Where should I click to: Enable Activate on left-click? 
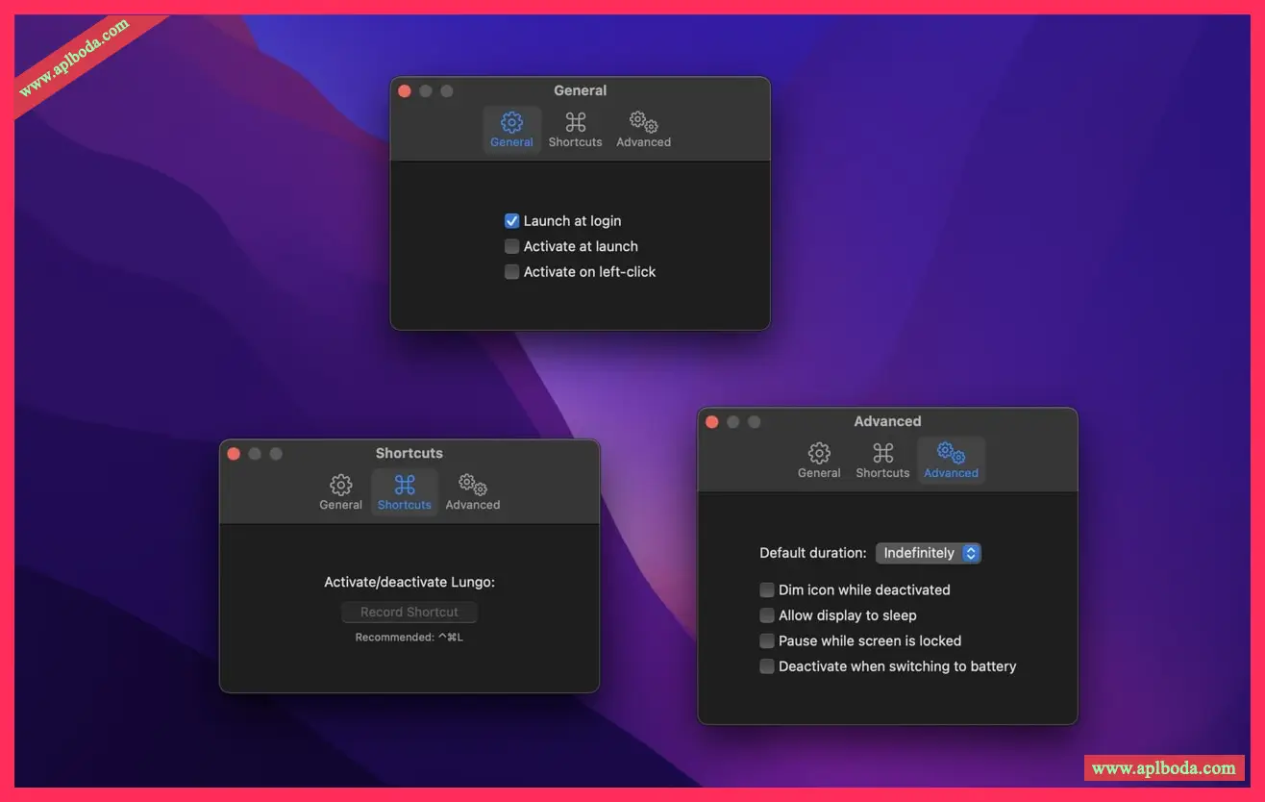coord(512,272)
